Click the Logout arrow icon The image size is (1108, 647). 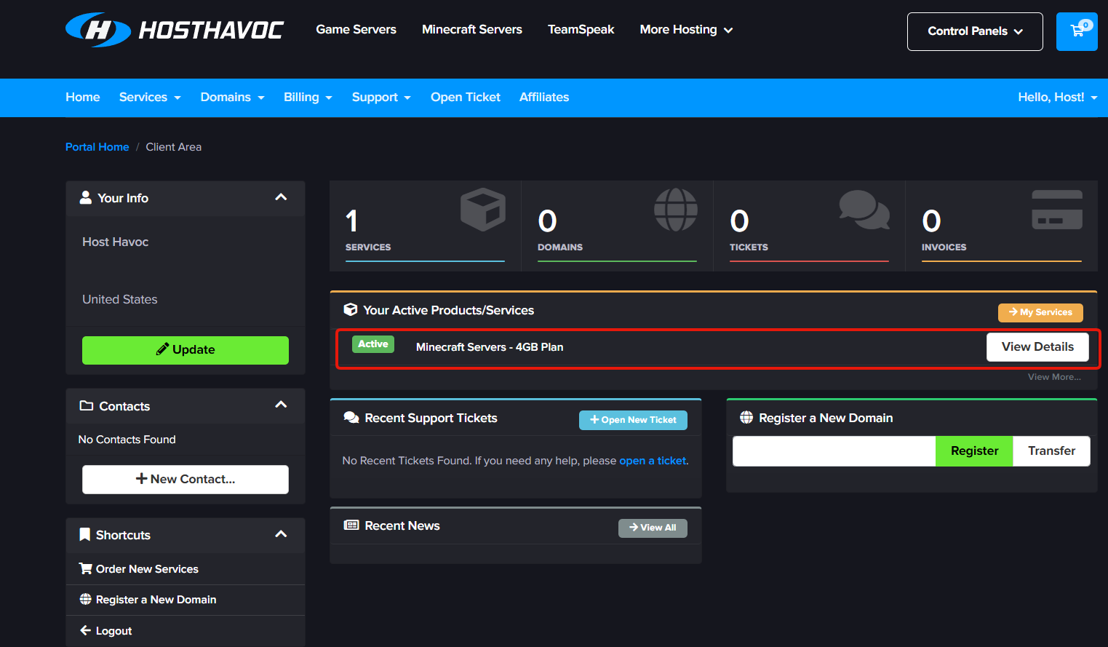pyautogui.click(x=85, y=630)
